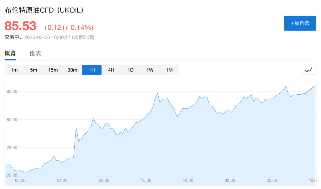The width and height of the screenshot is (321, 189).
Task: Choose the 30m interval
Action: coord(72,70)
